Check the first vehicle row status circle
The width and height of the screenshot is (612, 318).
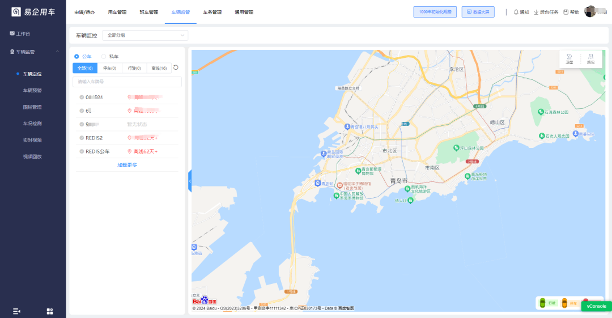coord(82,97)
